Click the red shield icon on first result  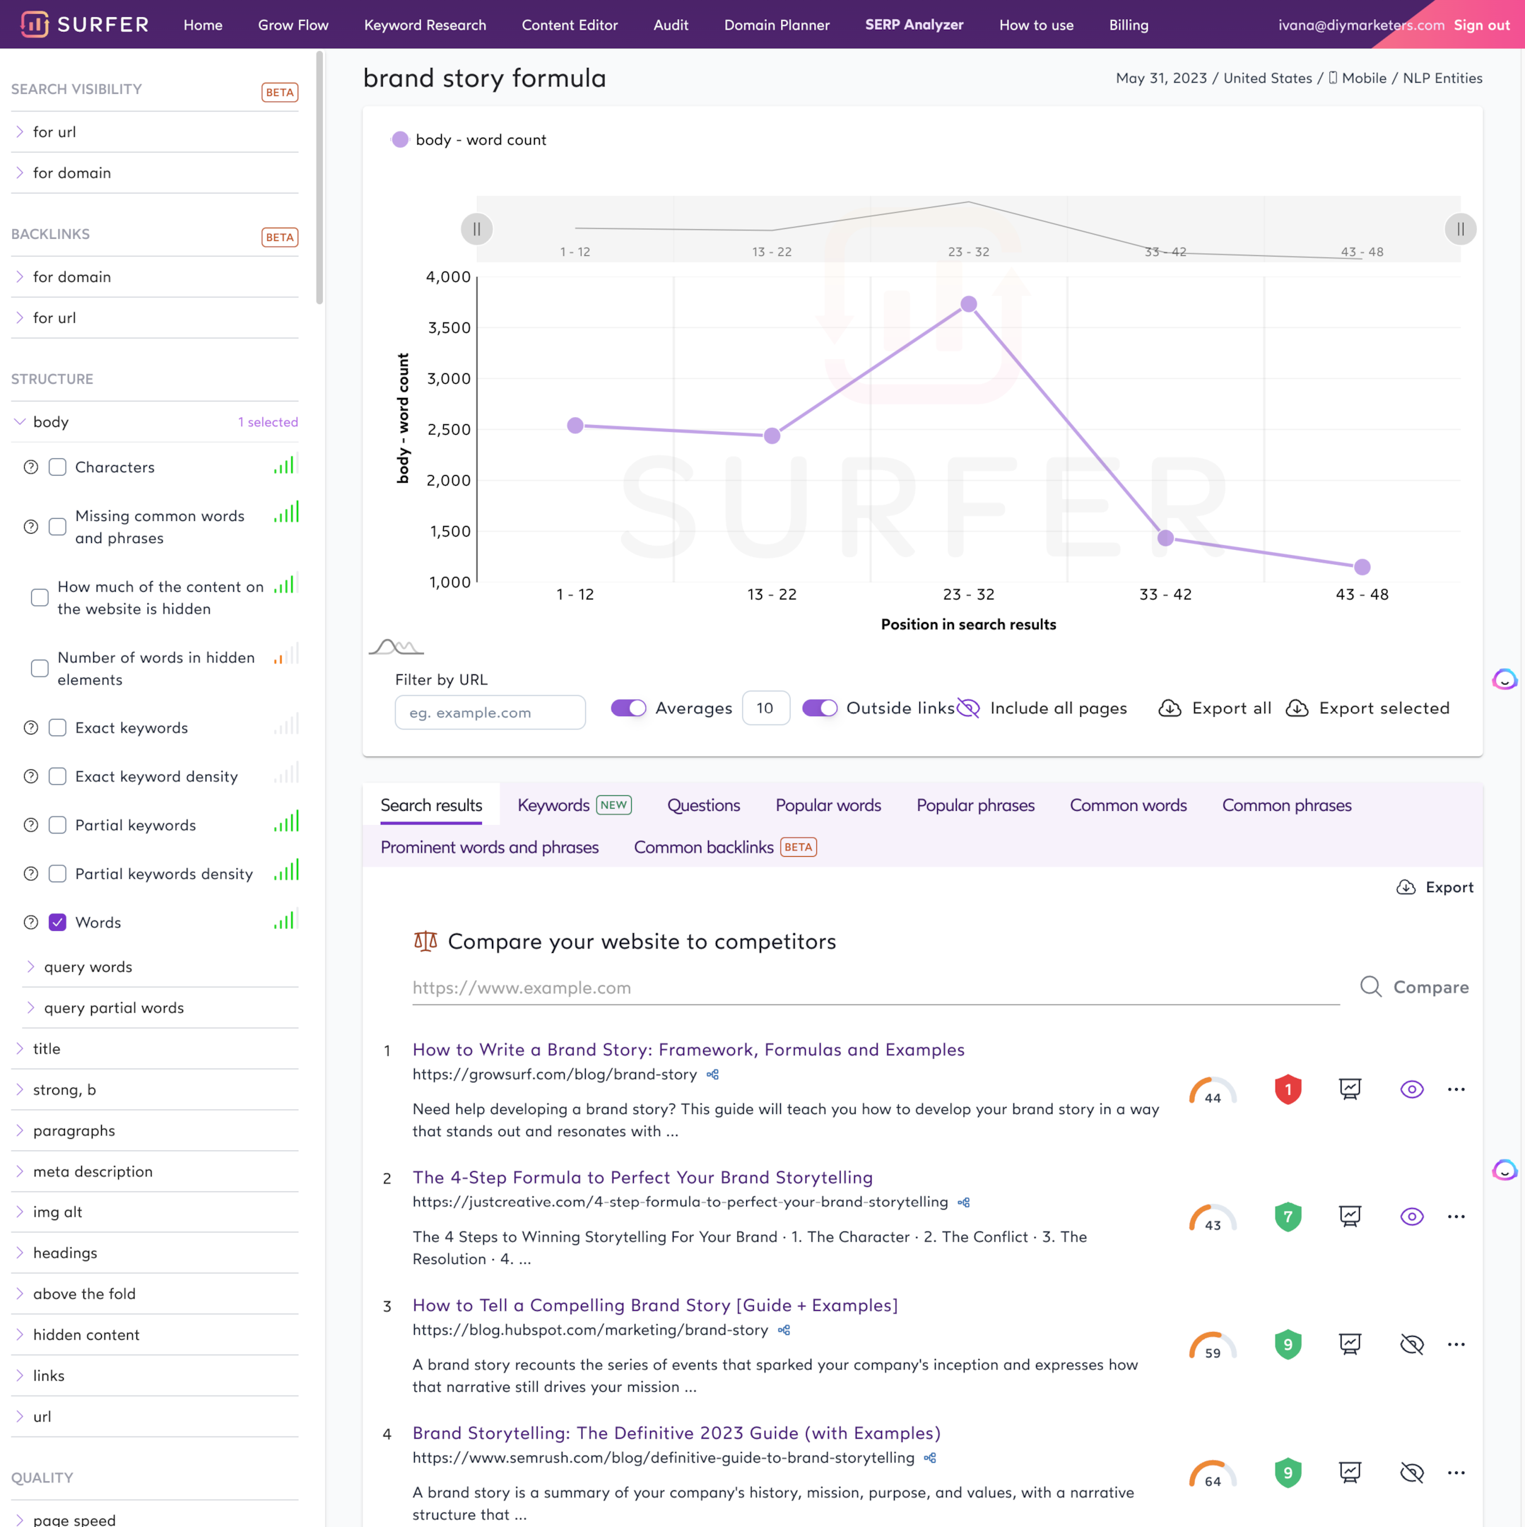coord(1287,1089)
